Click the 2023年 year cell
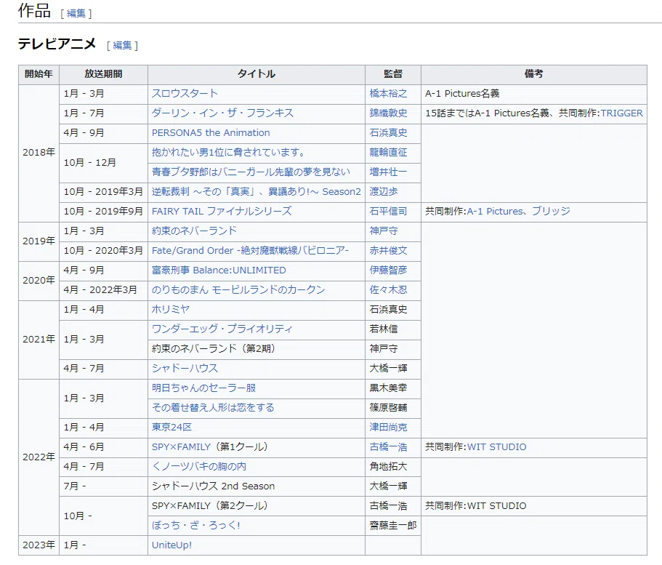This screenshot has height=565, width=662. (39, 545)
